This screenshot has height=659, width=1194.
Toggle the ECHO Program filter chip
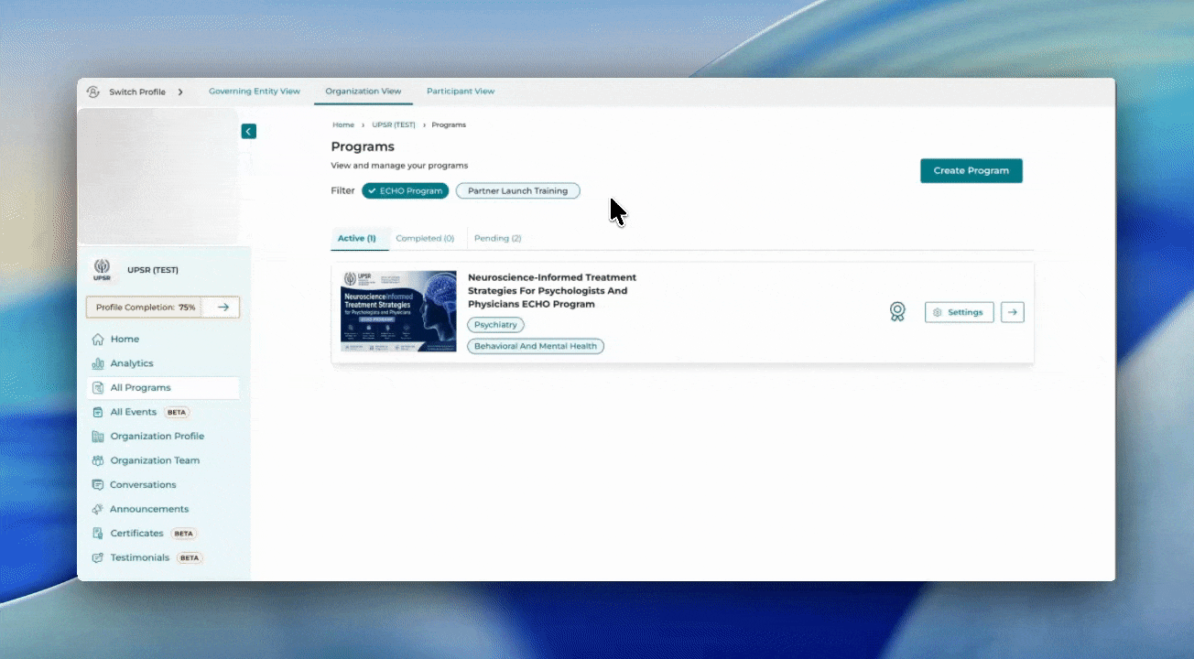pyautogui.click(x=405, y=191)
